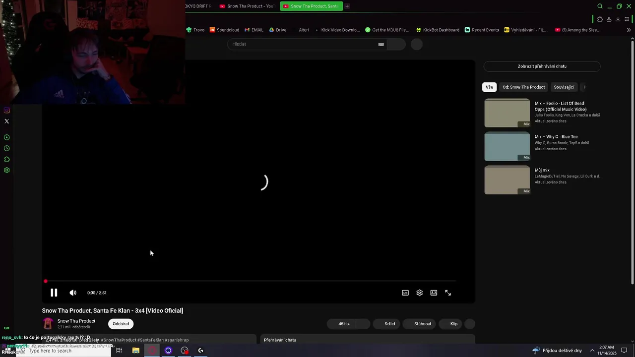The image size is (635, 357).
Task: Open the sidebar extensions cube icon
Action: [x=6, y=159]
